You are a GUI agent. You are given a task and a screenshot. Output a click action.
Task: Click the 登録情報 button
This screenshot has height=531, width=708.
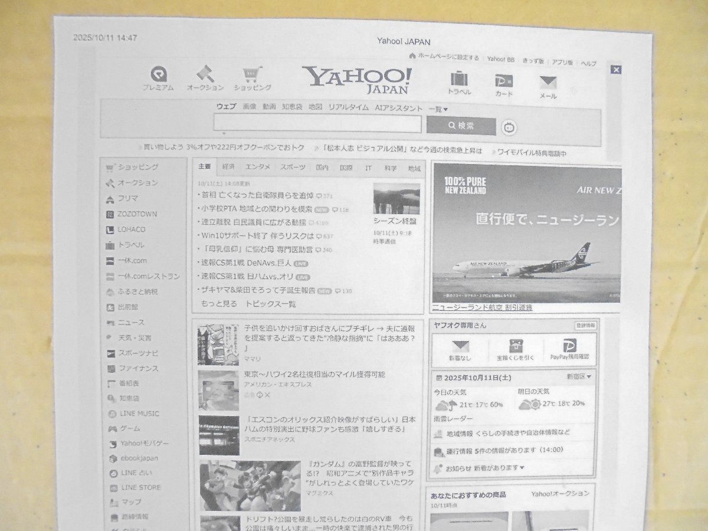[x=586, y=325]
